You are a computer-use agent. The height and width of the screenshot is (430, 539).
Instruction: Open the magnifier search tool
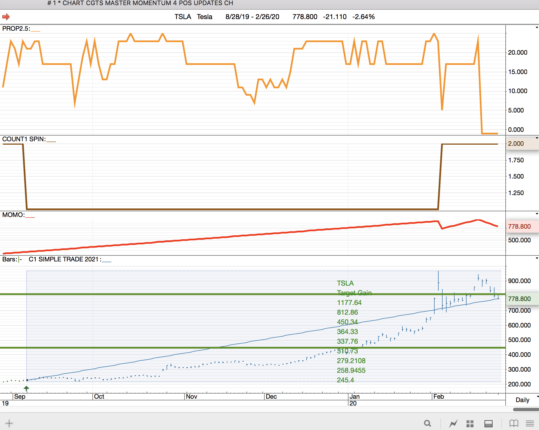tap(427, 423)
